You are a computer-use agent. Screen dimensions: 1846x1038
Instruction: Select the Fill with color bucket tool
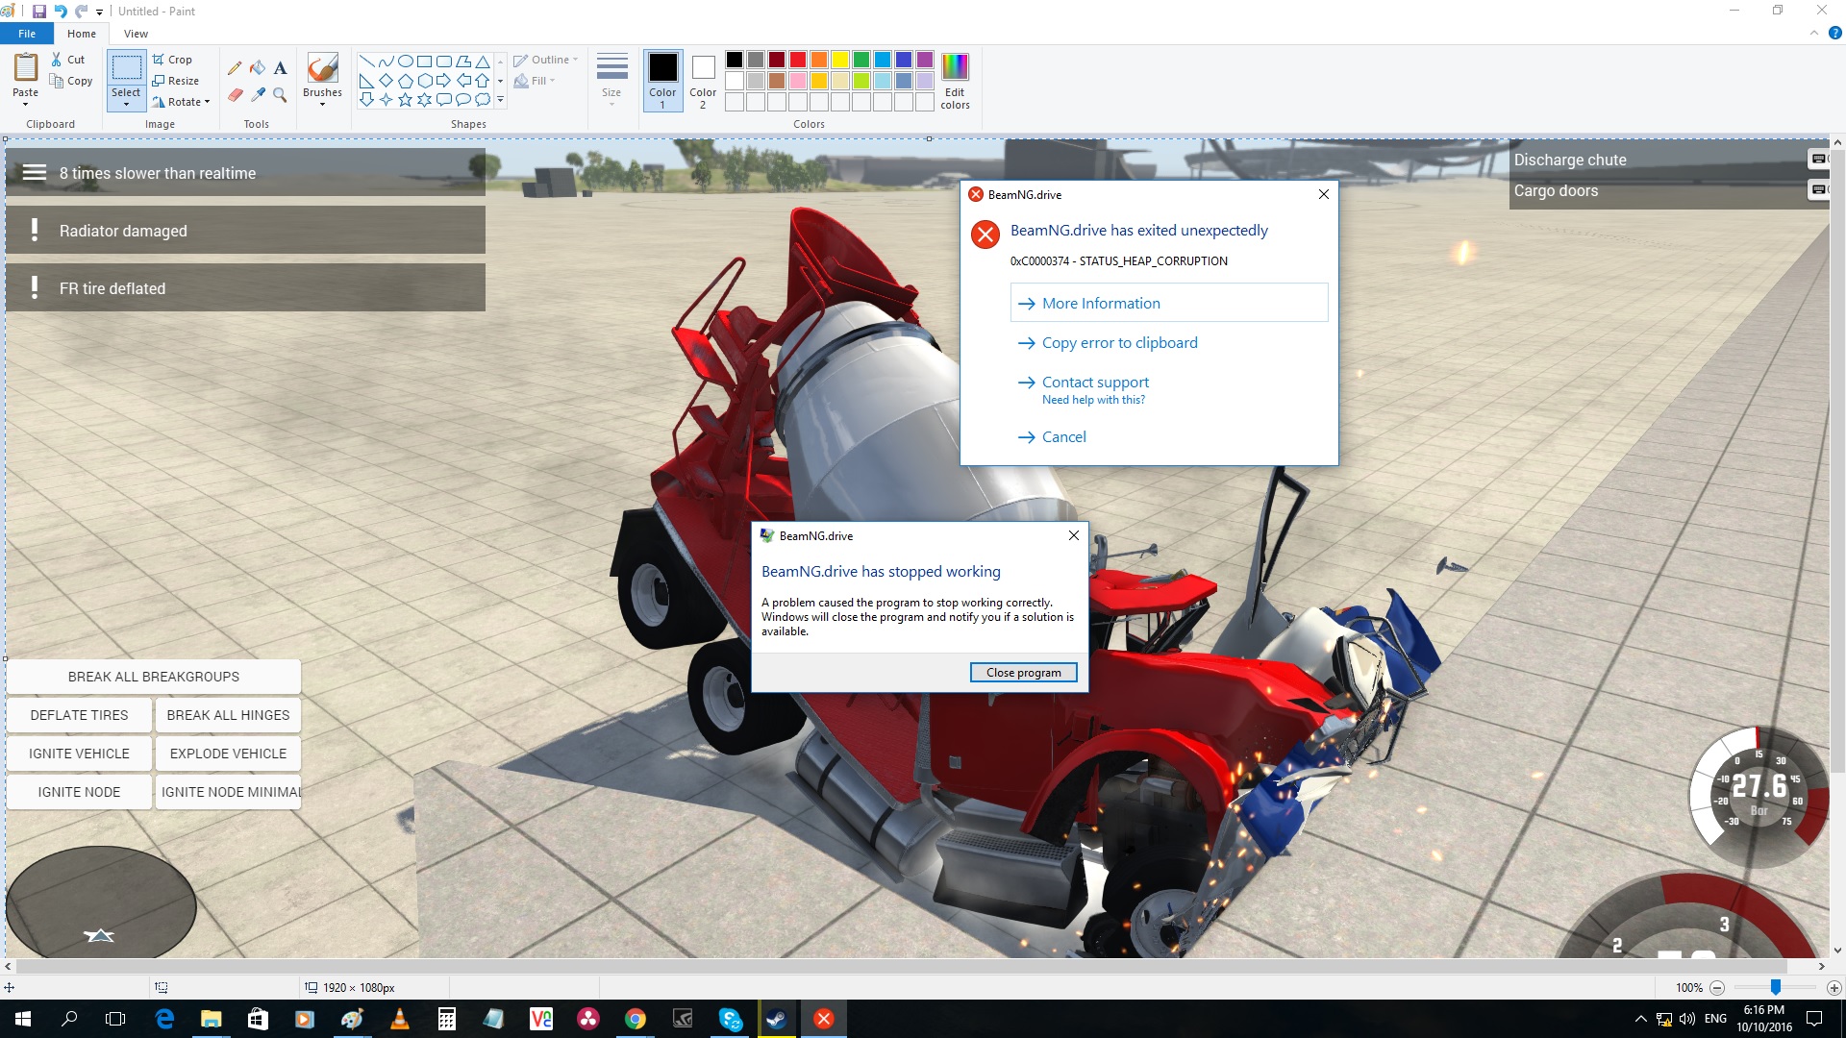tap(258, 68)
